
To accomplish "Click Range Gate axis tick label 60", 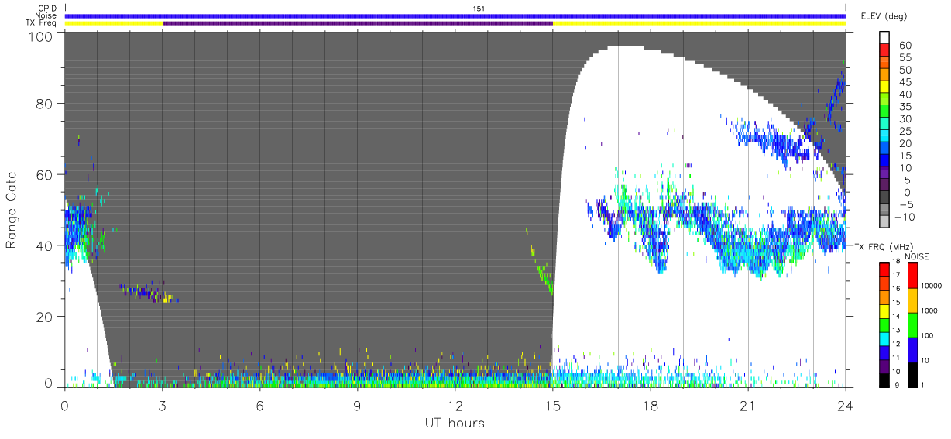I will [x=46, y=175].
